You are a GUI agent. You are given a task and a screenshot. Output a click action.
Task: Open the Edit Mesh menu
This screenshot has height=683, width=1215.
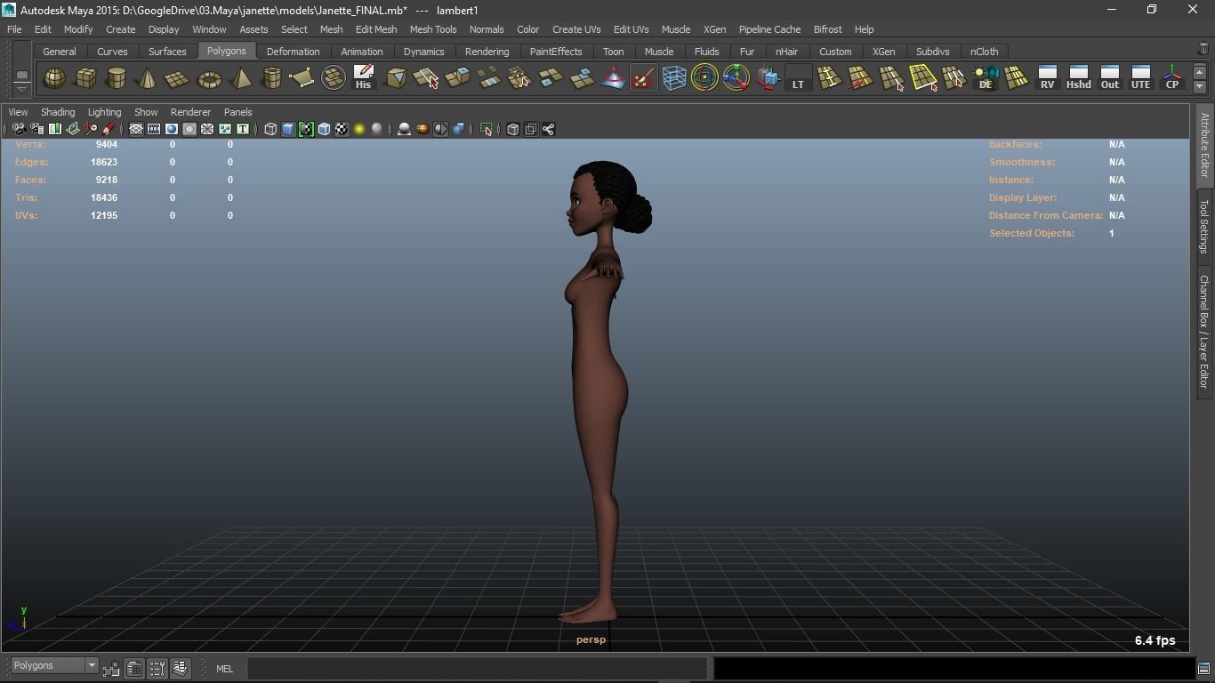(376, 29)
